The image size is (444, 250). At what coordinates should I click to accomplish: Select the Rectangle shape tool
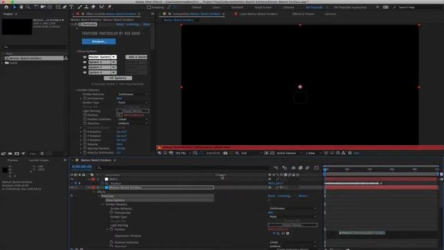pos(58,7)
